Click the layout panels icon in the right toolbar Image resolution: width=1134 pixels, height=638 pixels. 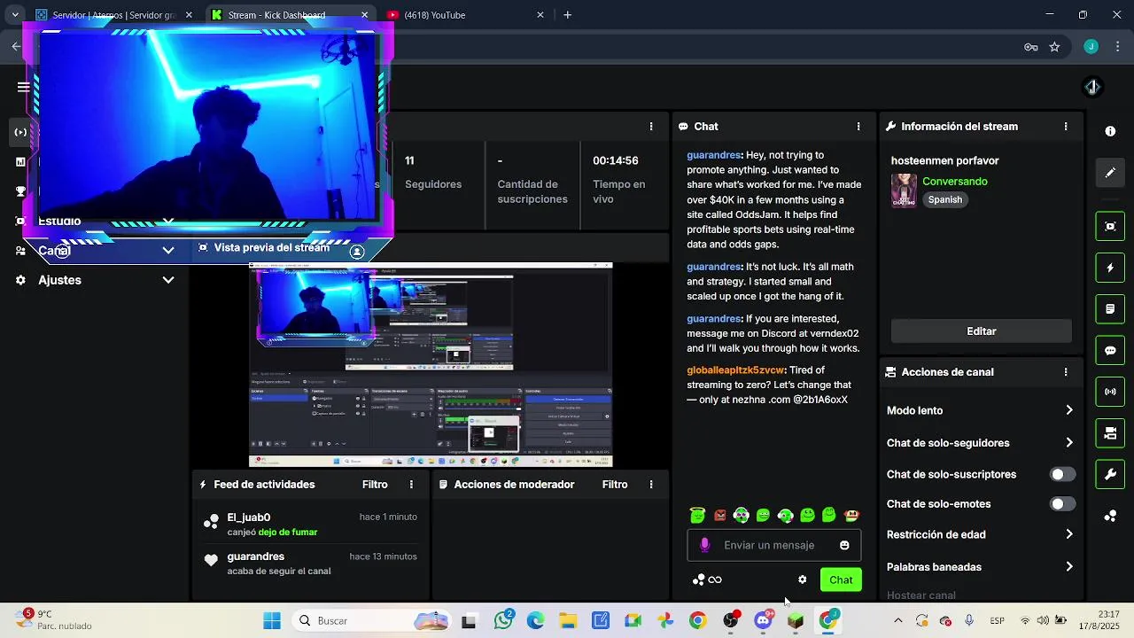point(1110,433)
